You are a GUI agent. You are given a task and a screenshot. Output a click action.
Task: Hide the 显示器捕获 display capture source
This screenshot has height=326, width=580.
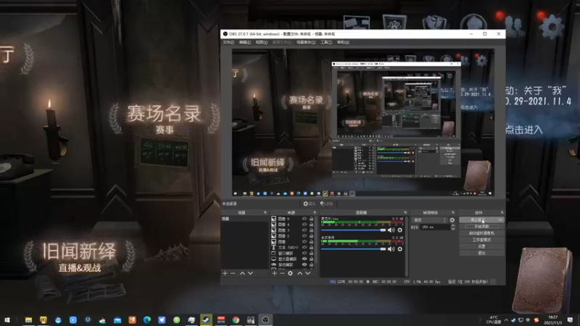304,259
